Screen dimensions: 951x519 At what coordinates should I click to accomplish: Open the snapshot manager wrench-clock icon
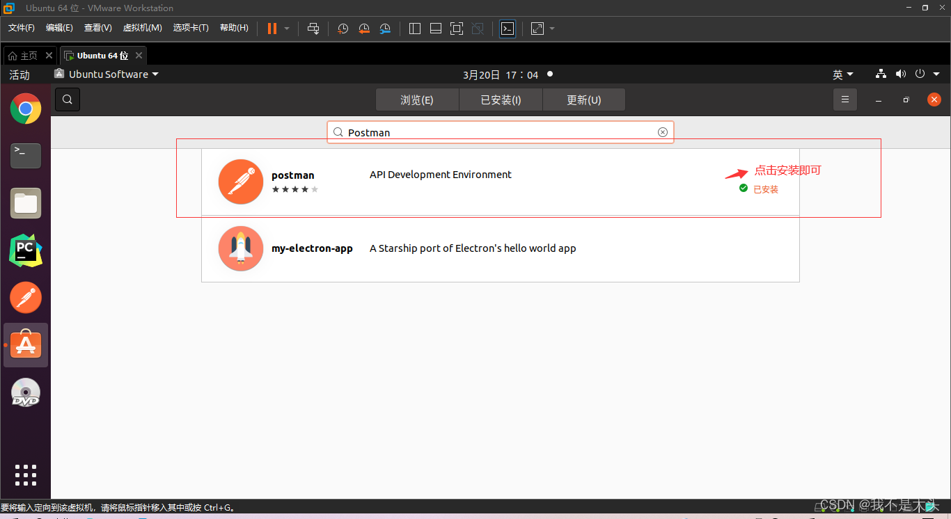tap(386, 29)
